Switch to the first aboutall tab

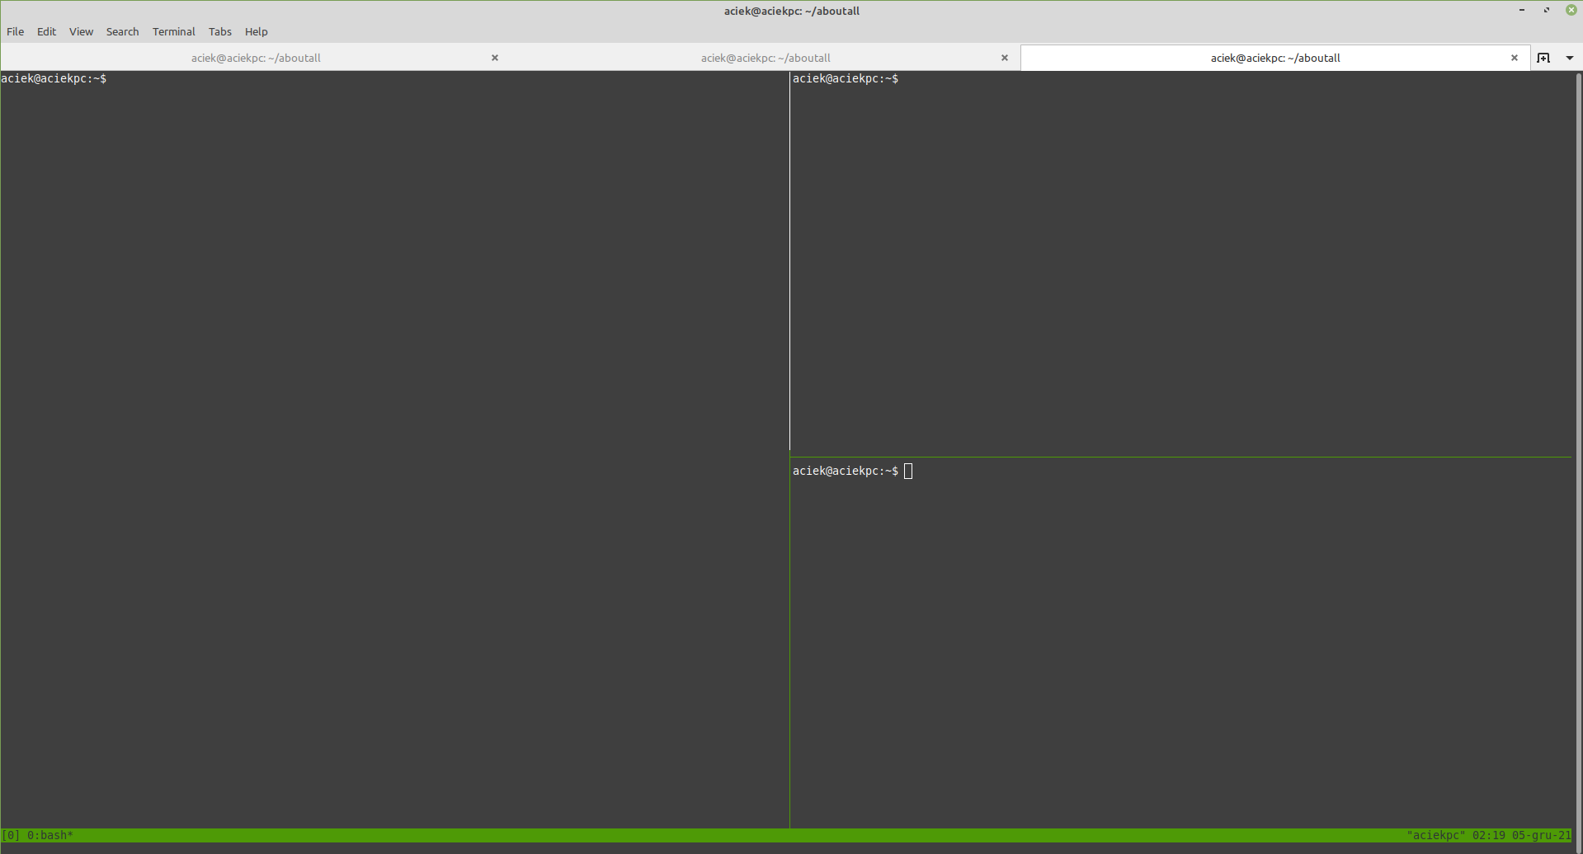256,58
